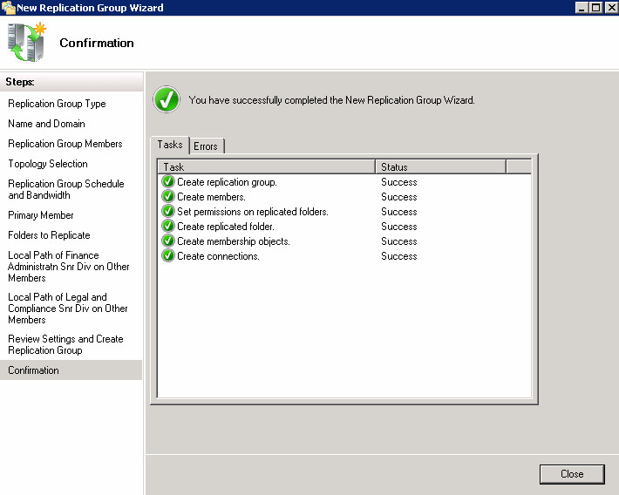
Task: Click Review Settings and Create Replication Group step
Action: click(65, 344)
